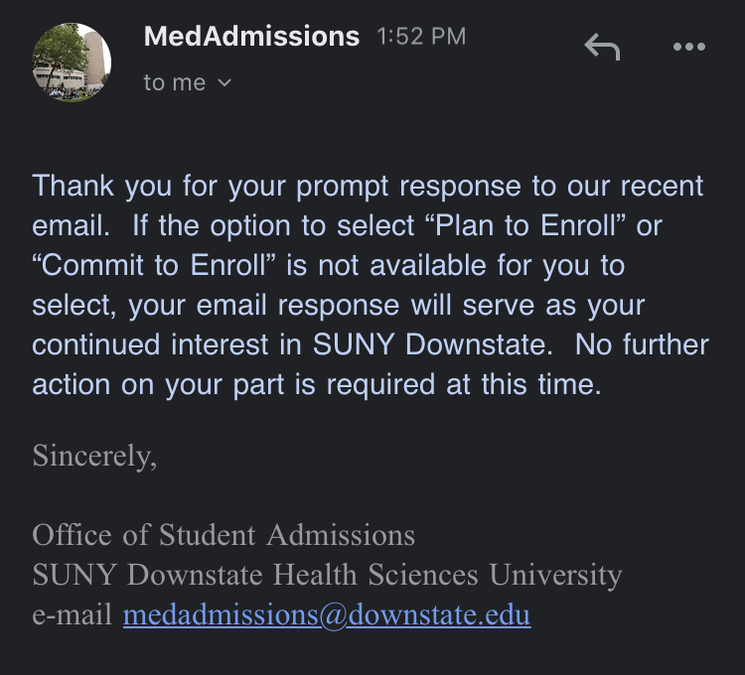Click the 1:52 PM timestamp
The width and height of the screenshot is (745, 675).
[421, 37]
